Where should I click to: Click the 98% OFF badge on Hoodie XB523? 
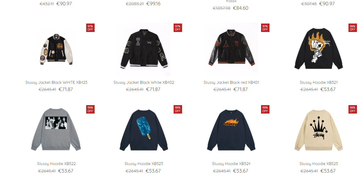tap(178, 109)
